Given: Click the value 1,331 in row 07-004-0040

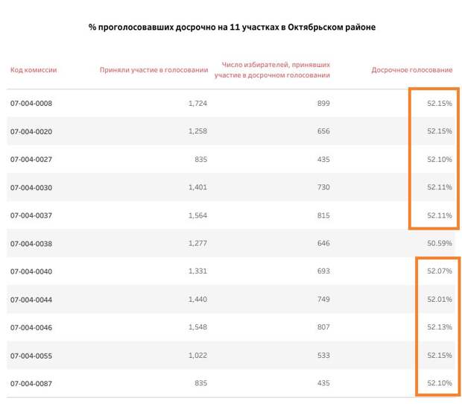Looking at the screenshot, I should (197, 271).
